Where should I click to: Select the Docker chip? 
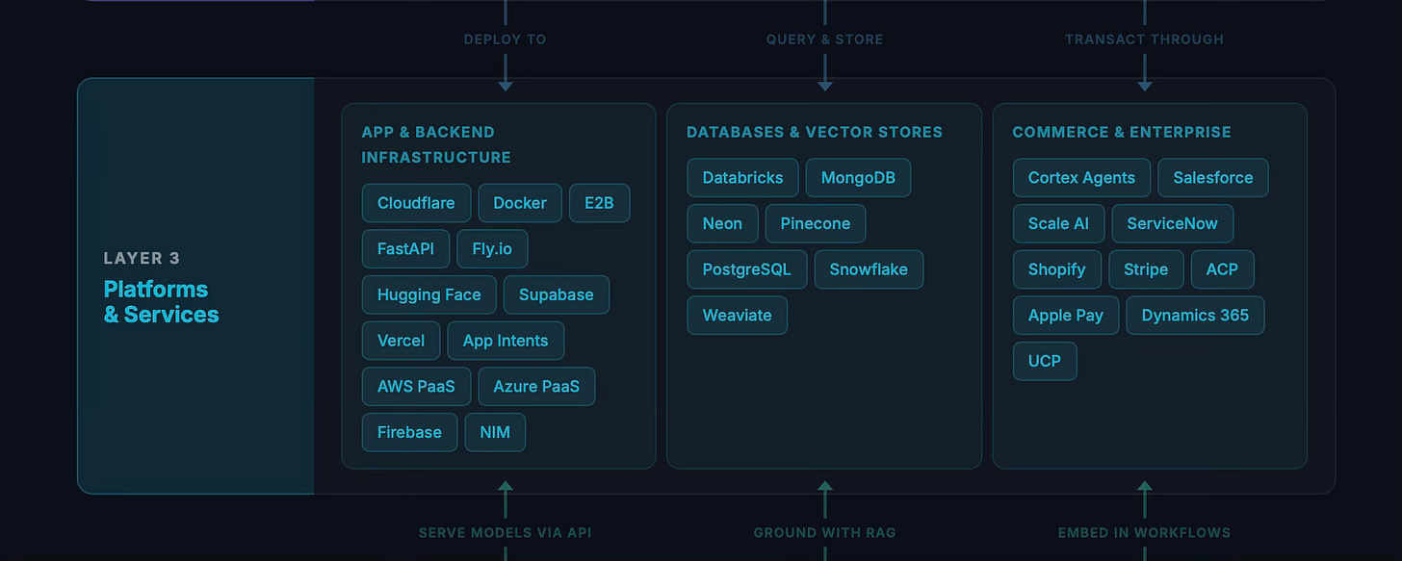(x=520, y=203)
